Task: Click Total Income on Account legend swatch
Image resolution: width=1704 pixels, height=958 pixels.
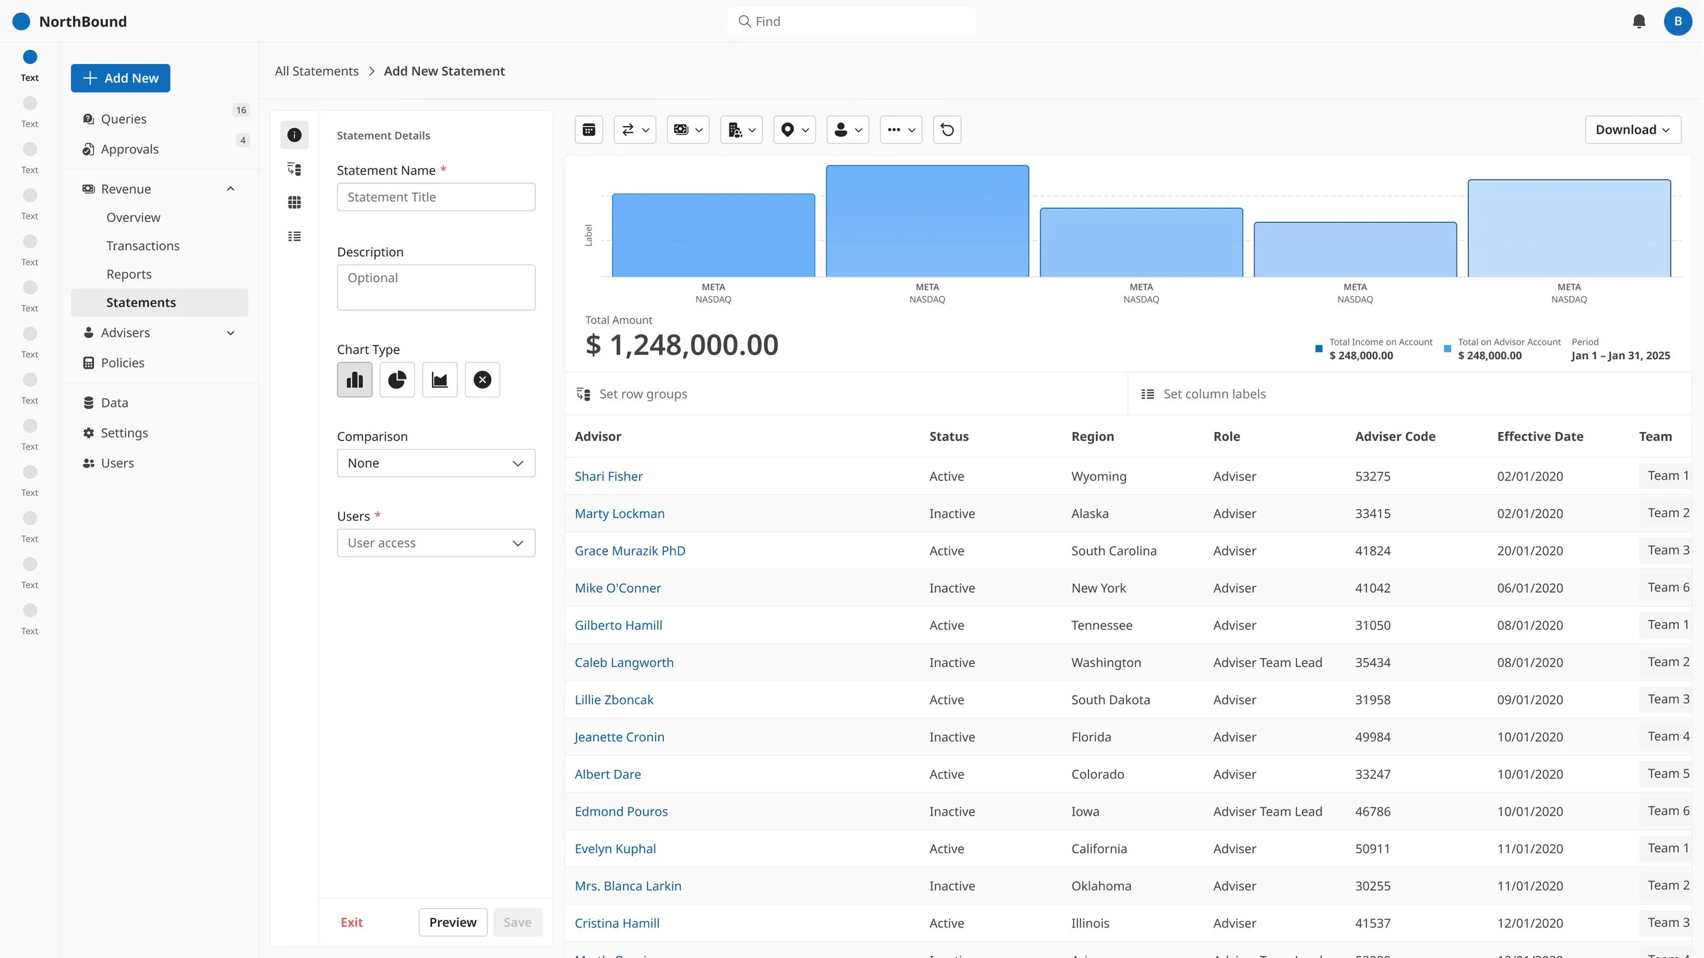Action: [x=1318, y=349]
